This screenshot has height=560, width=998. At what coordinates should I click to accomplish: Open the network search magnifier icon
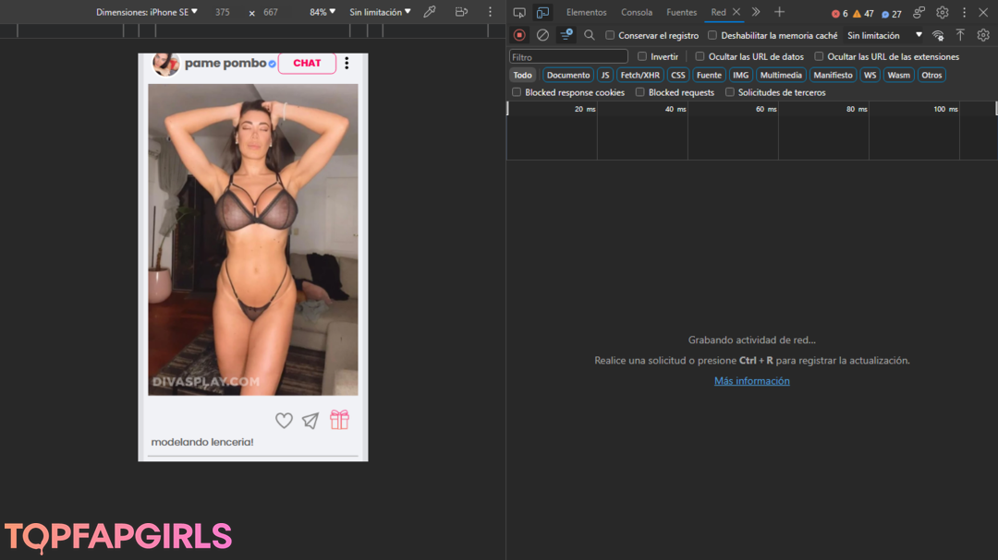click(590, 35)
